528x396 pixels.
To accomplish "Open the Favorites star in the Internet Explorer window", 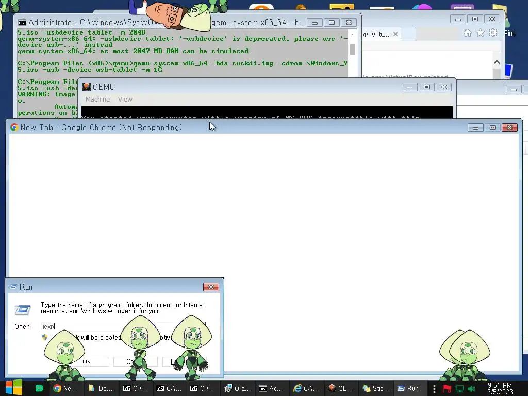I will point(480,32).
